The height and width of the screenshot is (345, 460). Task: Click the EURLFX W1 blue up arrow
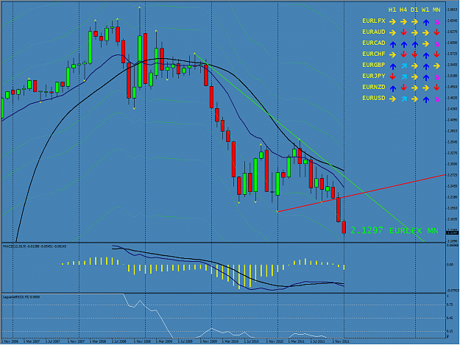pos(426,22)
